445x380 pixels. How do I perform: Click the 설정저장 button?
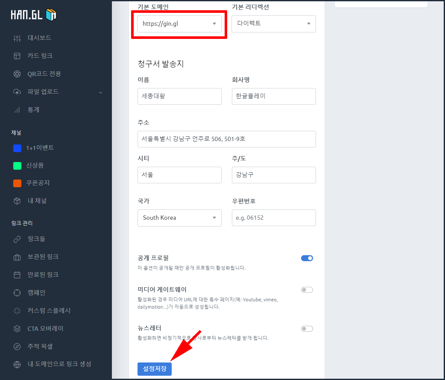coord(155,369)
